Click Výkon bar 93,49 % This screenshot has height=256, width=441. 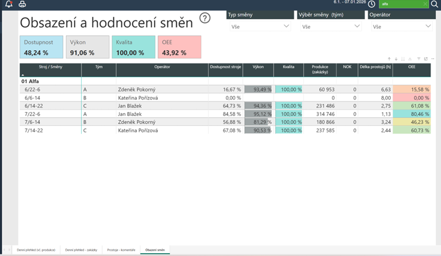click(x=258, y=89)
